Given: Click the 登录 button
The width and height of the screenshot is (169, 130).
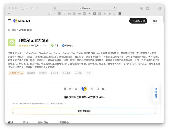Looking at the screenshot, I should coord(155,21).
